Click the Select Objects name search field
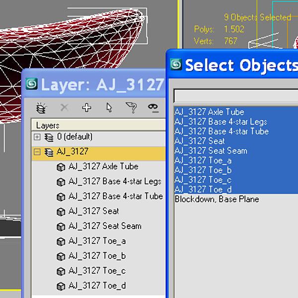 236,96
